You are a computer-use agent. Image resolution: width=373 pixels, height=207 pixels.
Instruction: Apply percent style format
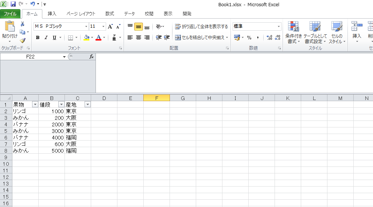coord(249,38)
